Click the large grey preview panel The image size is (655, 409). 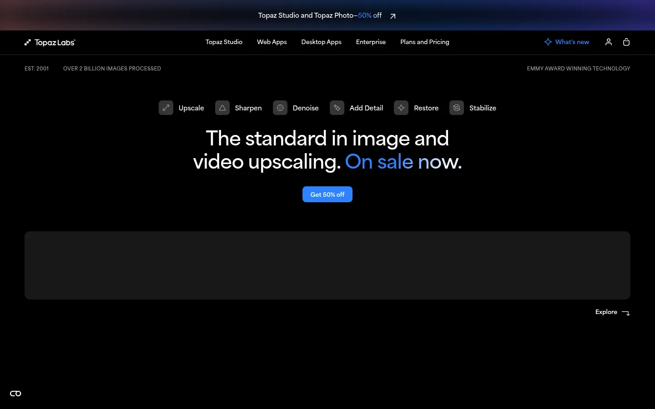pos(327,265)
